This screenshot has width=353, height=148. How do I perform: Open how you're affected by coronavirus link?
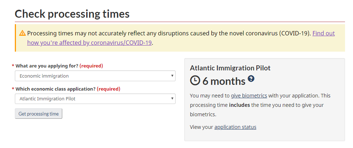tap(89, 43)
